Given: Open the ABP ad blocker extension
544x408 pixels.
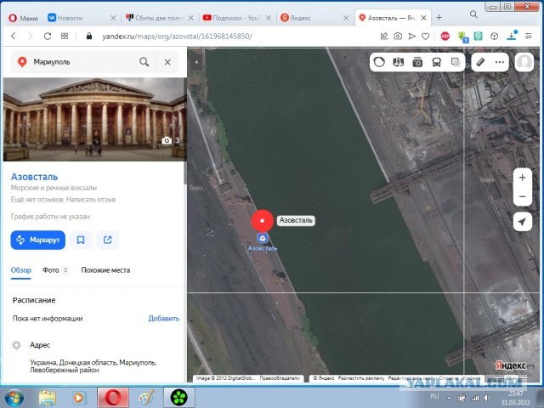Looking at the screenshot, I should 445,36.
